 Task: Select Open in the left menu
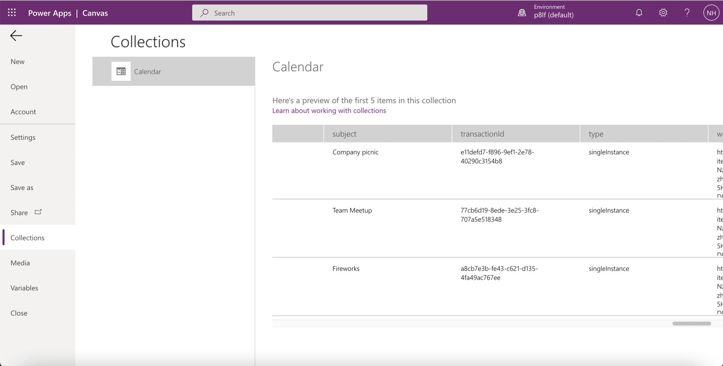tap(38, 87)
